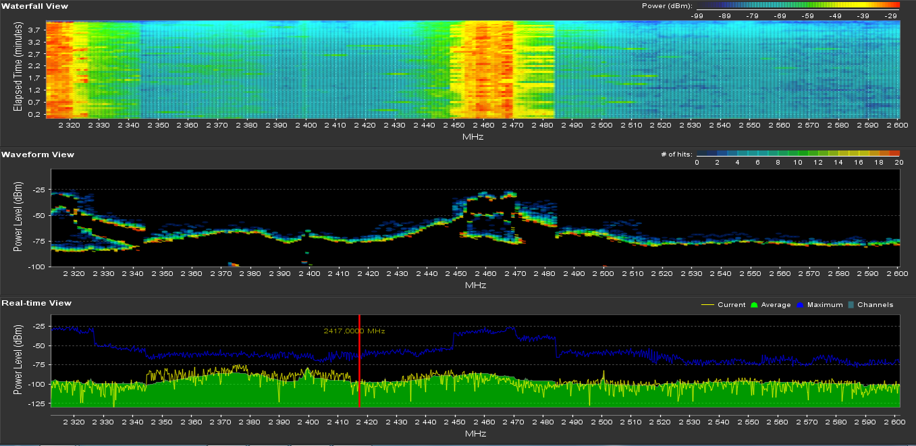Click the -99 value on the Power scale
The width and height of the screenshot is (916, 446).
(698, 15)
